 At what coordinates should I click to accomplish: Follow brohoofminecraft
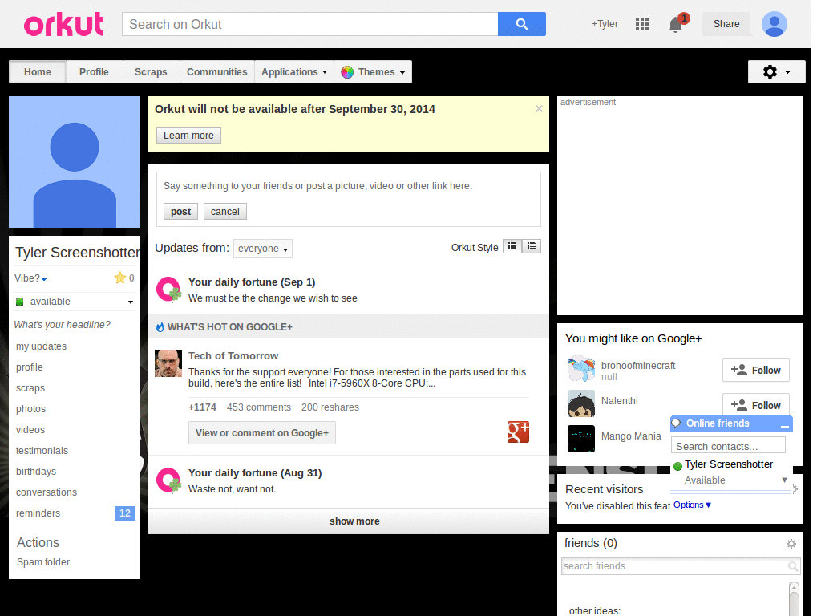tap(755, 371)
